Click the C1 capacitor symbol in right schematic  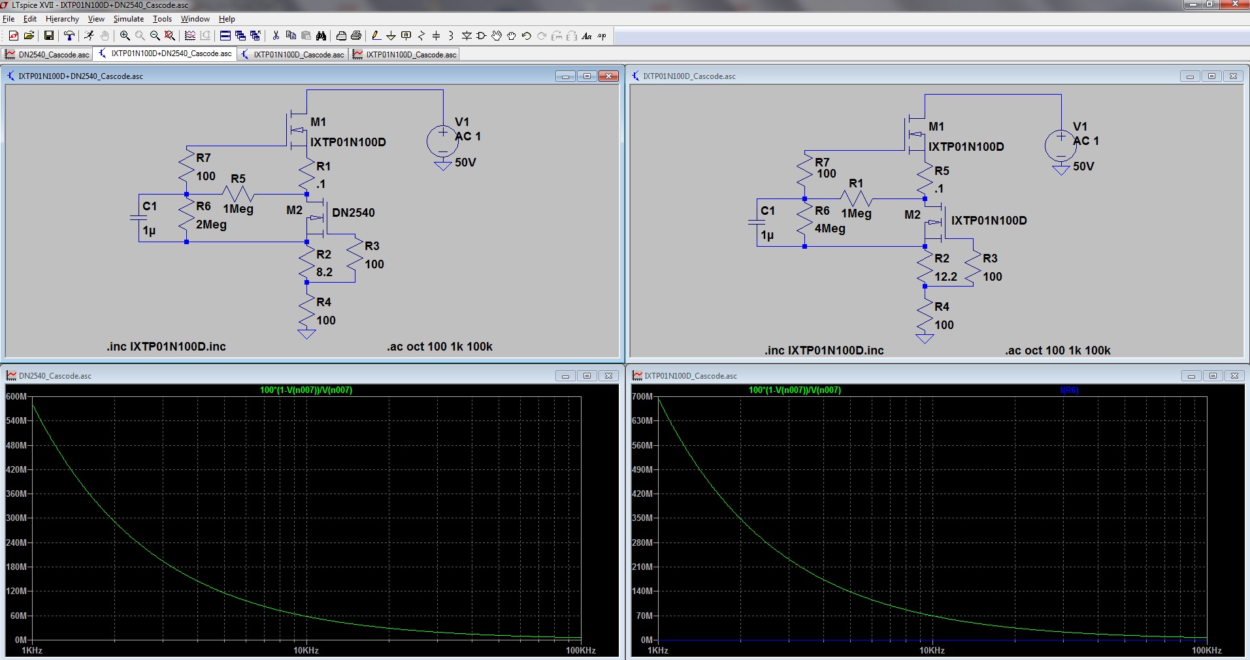point(757,223)
